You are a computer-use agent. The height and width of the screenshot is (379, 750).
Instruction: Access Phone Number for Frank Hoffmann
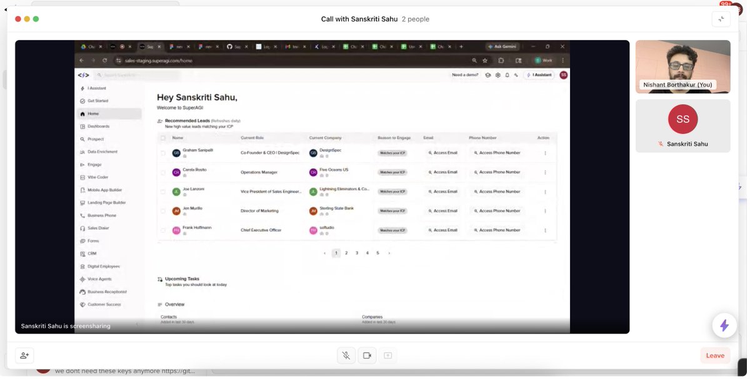(497, 230)
